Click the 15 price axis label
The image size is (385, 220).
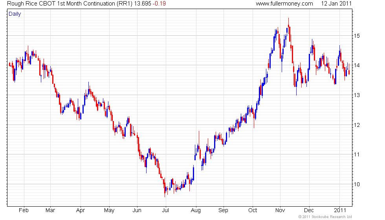click(x=357, y=36)
